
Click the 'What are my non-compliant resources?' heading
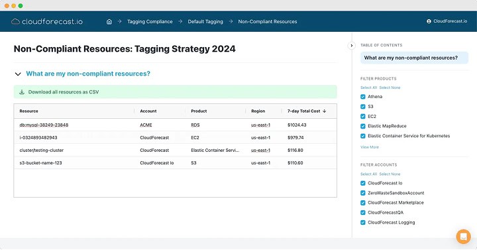[x=88, y=74]
